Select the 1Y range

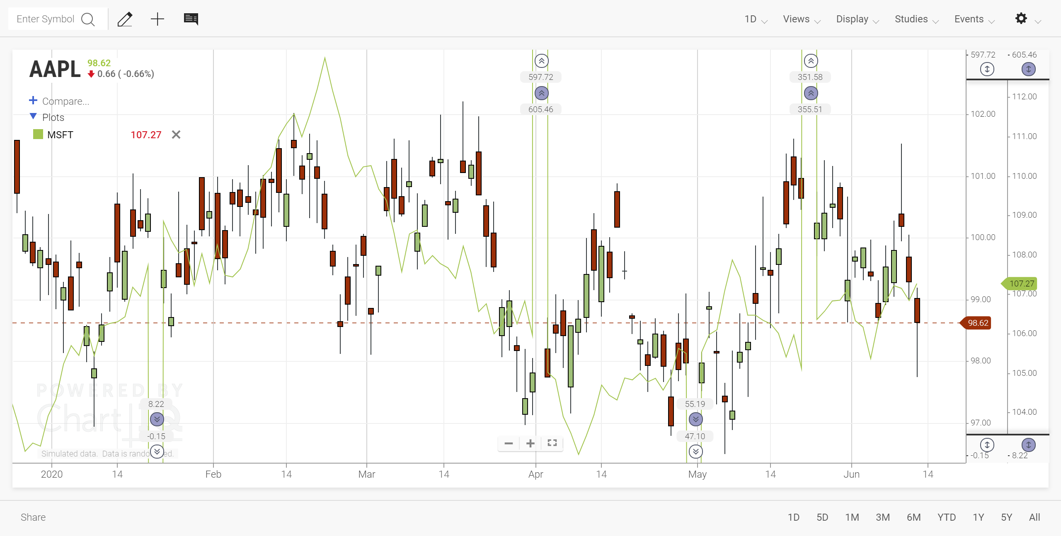coord(979,517)
